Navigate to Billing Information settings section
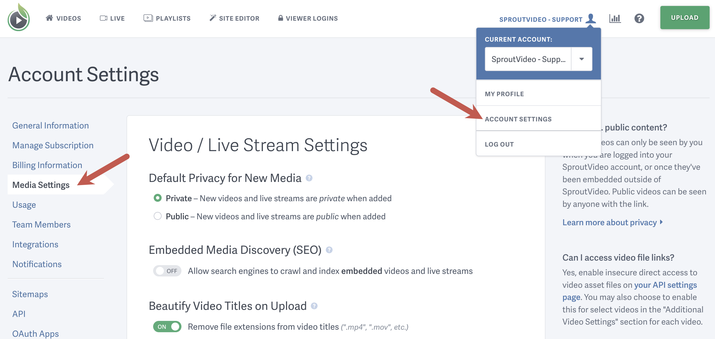Viewport: 715px width, 339px height. tap(47, 164)
